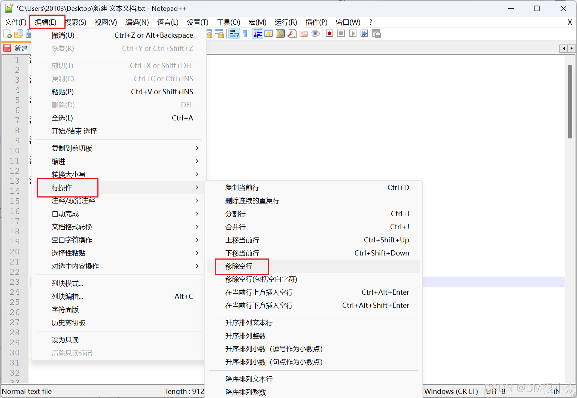Click the Open file folder icon

coord(18,34)
